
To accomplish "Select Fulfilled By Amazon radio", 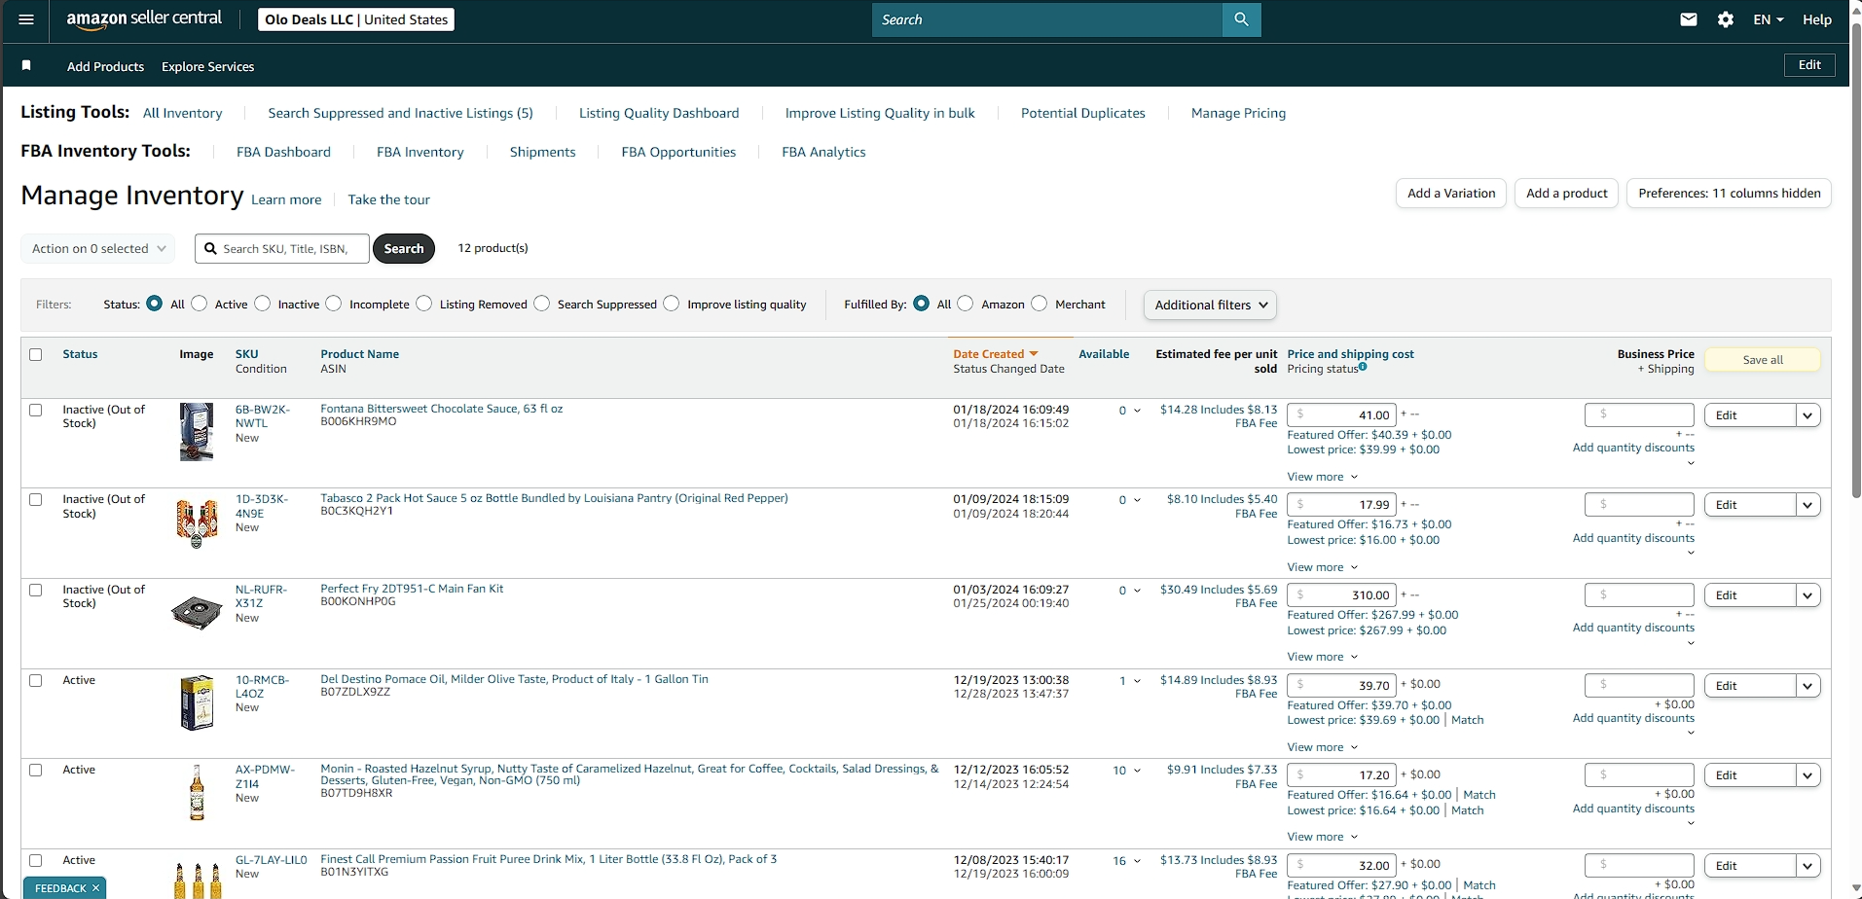I will [966, 304].
